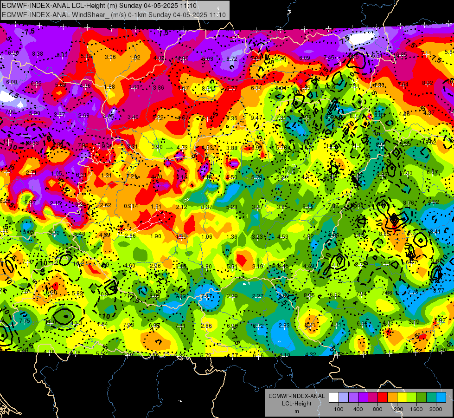Click the legend tick label '100'
The width and height of the screenshot is (454, 418).
[x=339, y=409]
